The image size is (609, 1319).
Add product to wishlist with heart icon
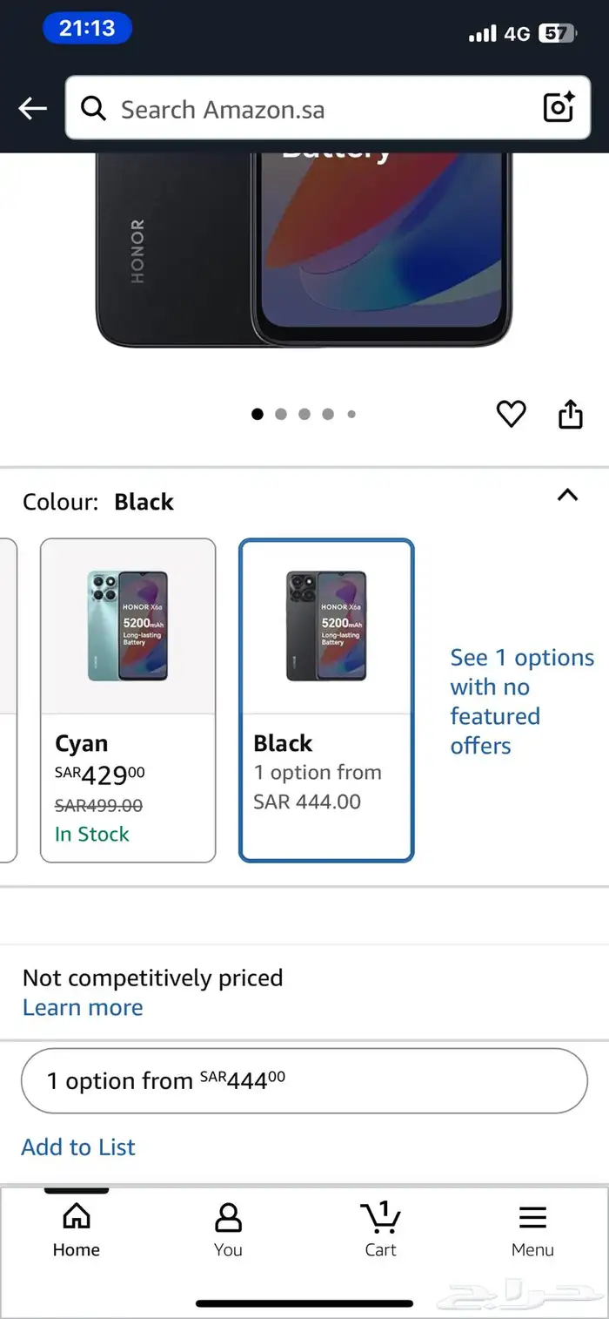tap(511, 414)
